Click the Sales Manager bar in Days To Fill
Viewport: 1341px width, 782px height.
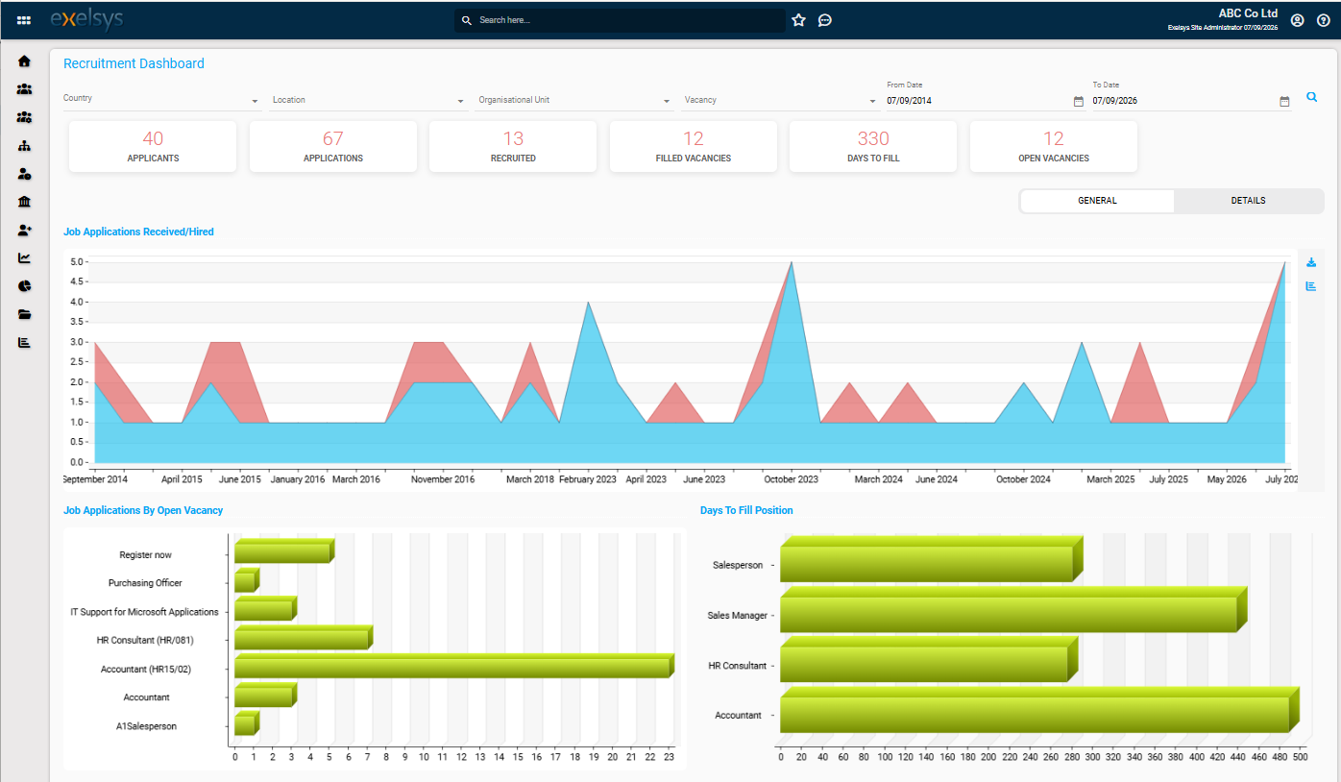(x=1012, y=611)
